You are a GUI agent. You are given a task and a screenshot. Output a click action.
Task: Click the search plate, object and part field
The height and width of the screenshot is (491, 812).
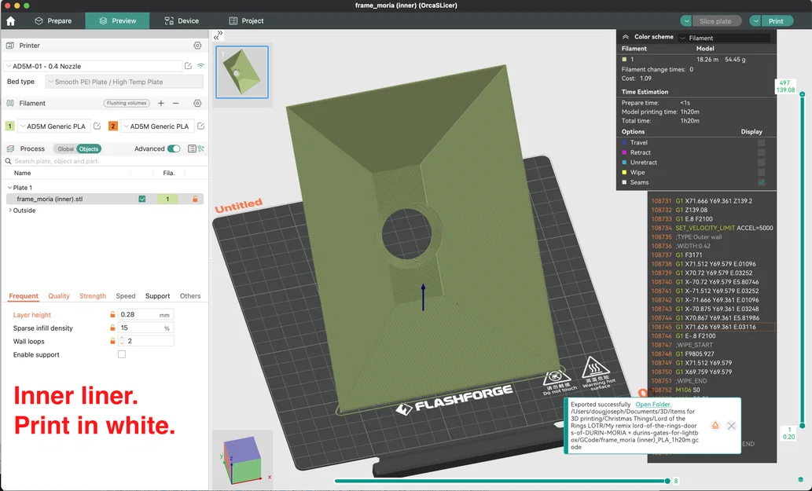tap(105, 161)
